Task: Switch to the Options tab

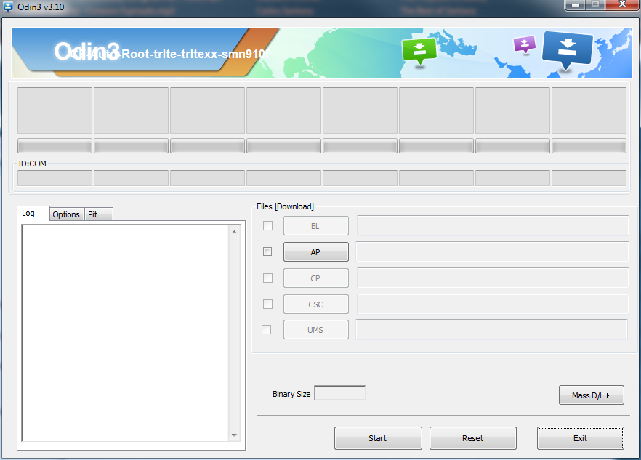Action: [x=66, y=214]
